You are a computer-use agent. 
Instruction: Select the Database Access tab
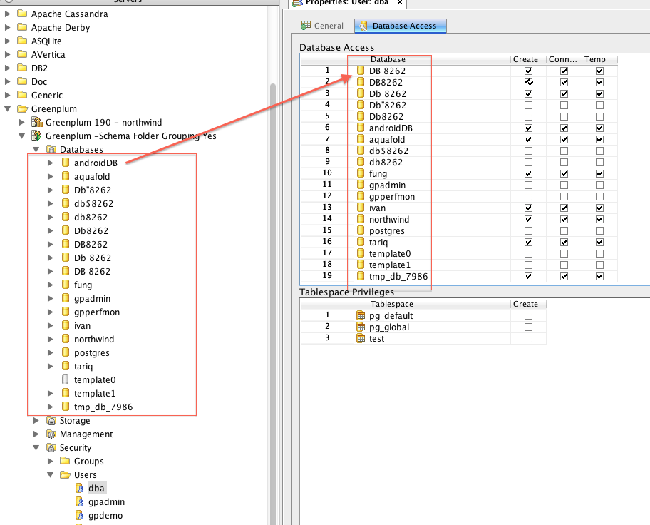pyautogui.click(x=400, y=26)
